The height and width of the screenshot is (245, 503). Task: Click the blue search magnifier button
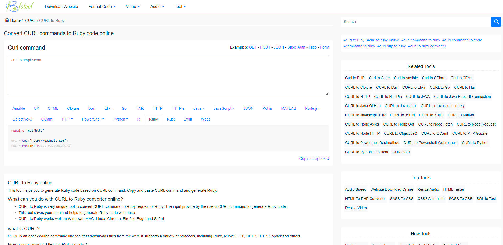(x=496, y=22)
